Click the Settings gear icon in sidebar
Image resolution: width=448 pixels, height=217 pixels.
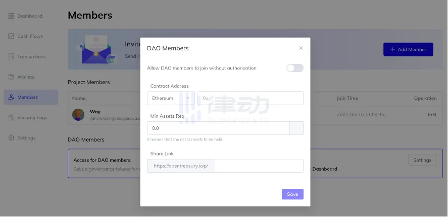click(12, 138)
